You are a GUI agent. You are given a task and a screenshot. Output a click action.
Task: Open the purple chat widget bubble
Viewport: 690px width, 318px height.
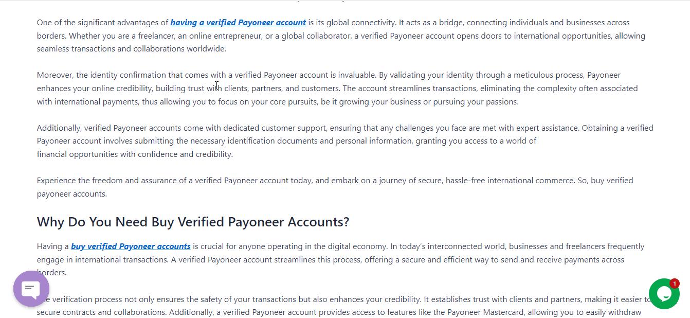31,289
